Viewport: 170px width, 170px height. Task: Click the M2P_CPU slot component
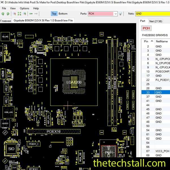(48, 119)
